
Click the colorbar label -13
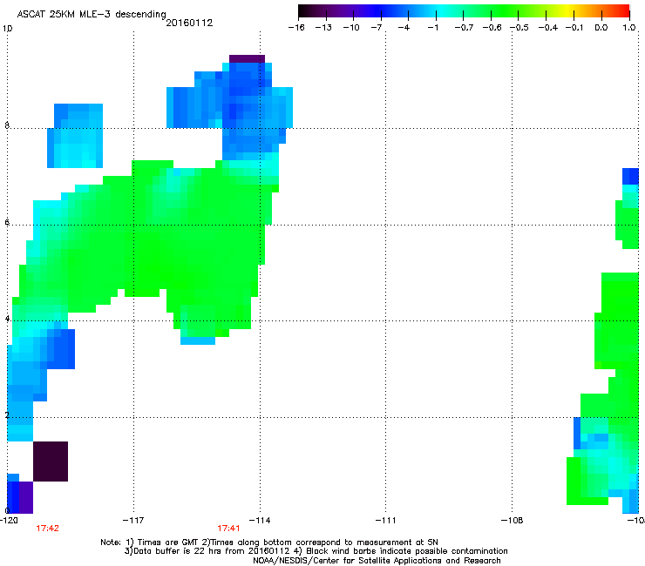pos(323,28)
